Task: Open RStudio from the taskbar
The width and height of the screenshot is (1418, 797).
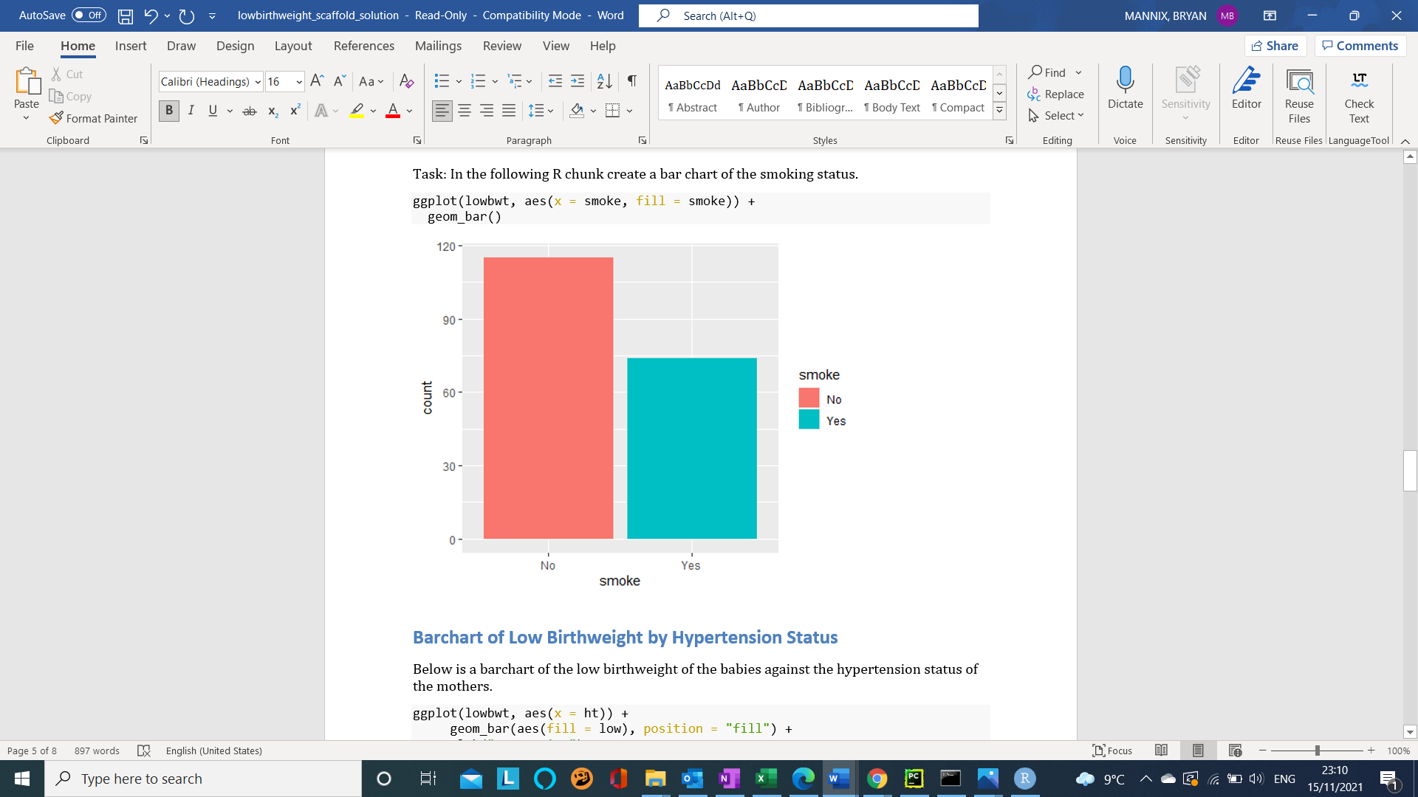Action: [1025, 779]
